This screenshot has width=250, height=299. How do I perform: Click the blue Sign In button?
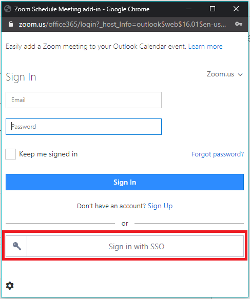pos(125,182)
